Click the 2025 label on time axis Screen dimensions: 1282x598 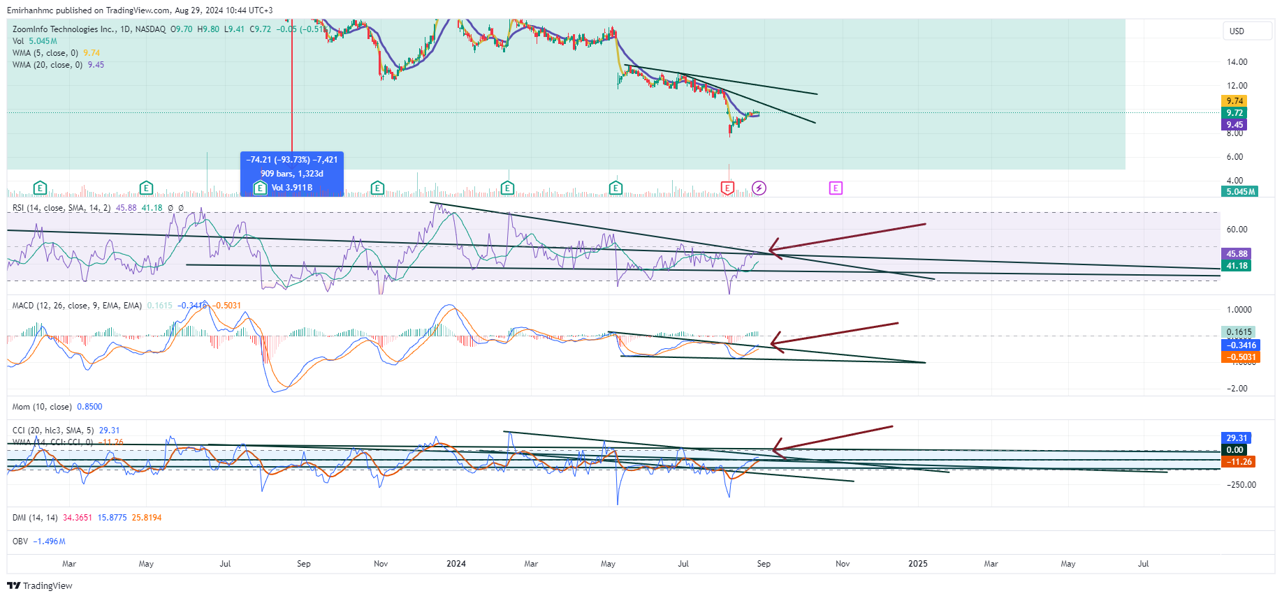click(917, 564)
